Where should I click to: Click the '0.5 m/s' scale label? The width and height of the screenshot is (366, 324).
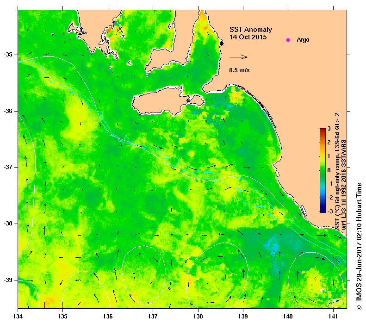click(x=239, y=70)
